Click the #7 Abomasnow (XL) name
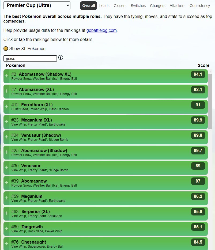215x250 pixels. pyautogui.click(x=36, y=90)
